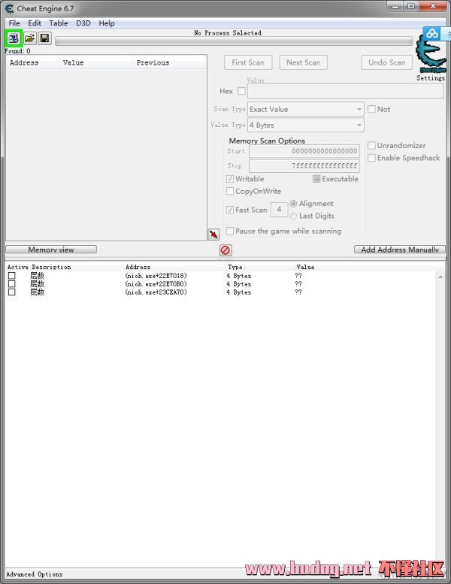Click the First Scan button

click(x=248, y=62)
